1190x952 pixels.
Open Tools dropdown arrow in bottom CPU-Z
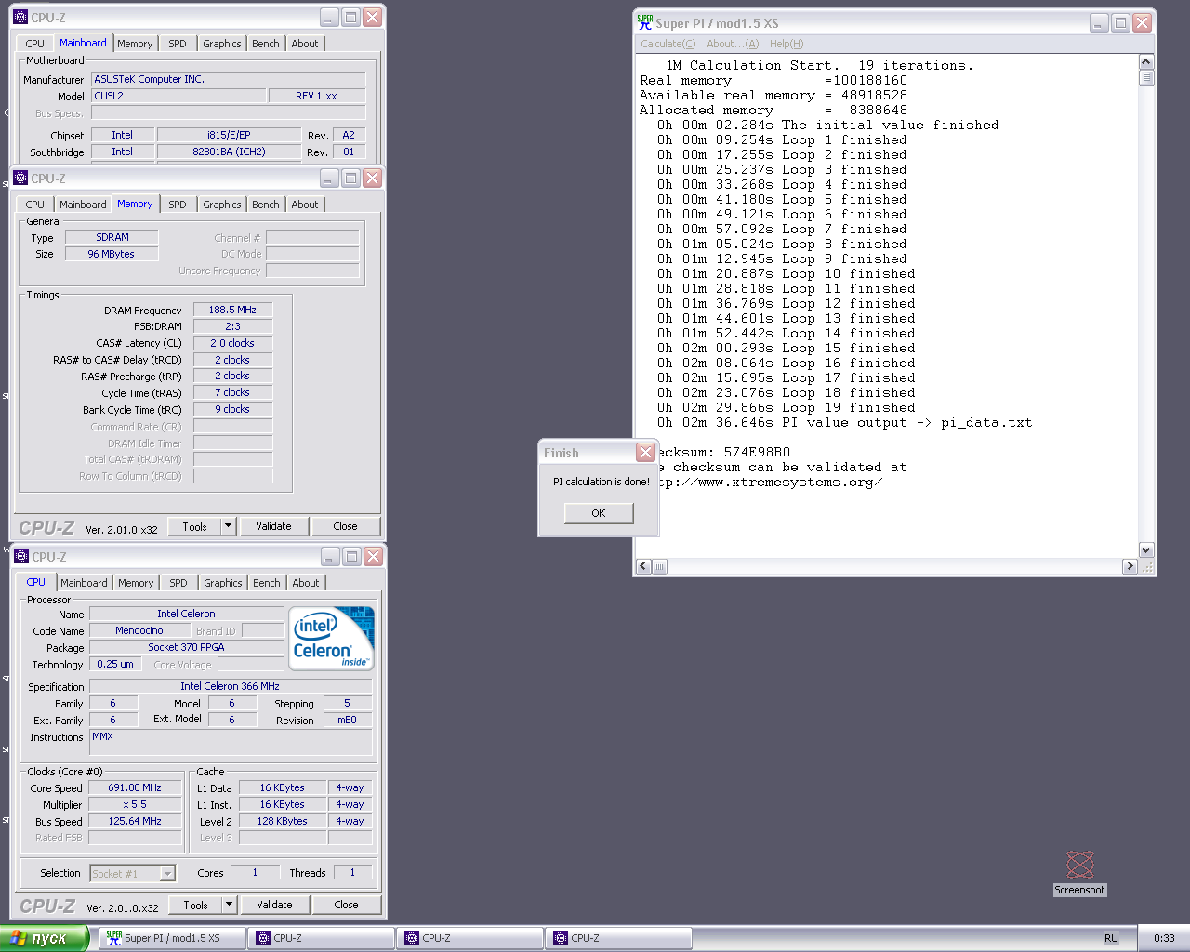pyautogui.click(x=230, y=904)
